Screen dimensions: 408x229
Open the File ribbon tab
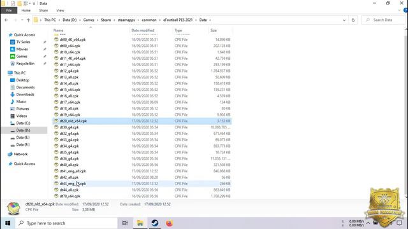pos(9,10)
